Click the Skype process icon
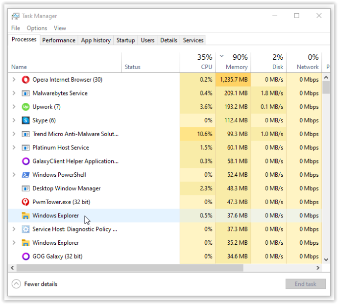The width and height of the screenshot is (338, 304). (x=25, y=120)
